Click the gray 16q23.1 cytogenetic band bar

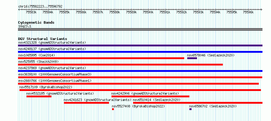140,29
